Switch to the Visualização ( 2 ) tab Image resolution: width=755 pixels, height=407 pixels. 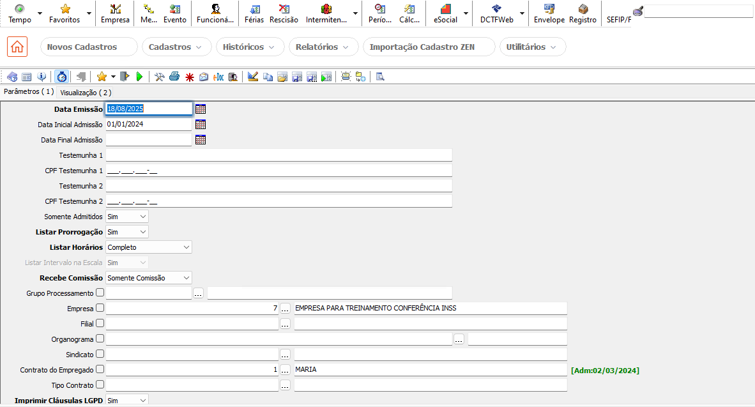point(86,93)
